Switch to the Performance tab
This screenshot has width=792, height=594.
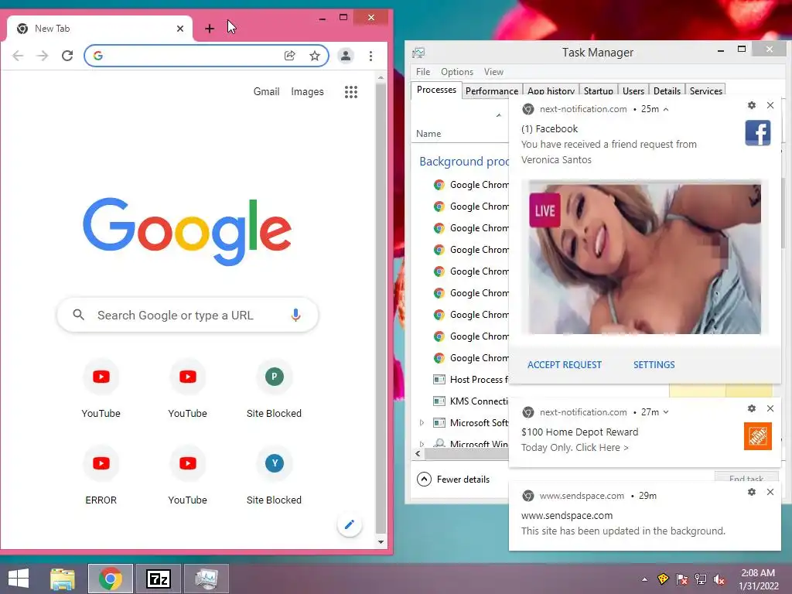(491, 91)
